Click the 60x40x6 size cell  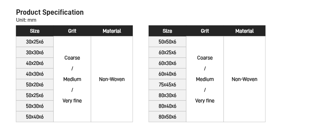pyautogui.click(x=167, y=74)
